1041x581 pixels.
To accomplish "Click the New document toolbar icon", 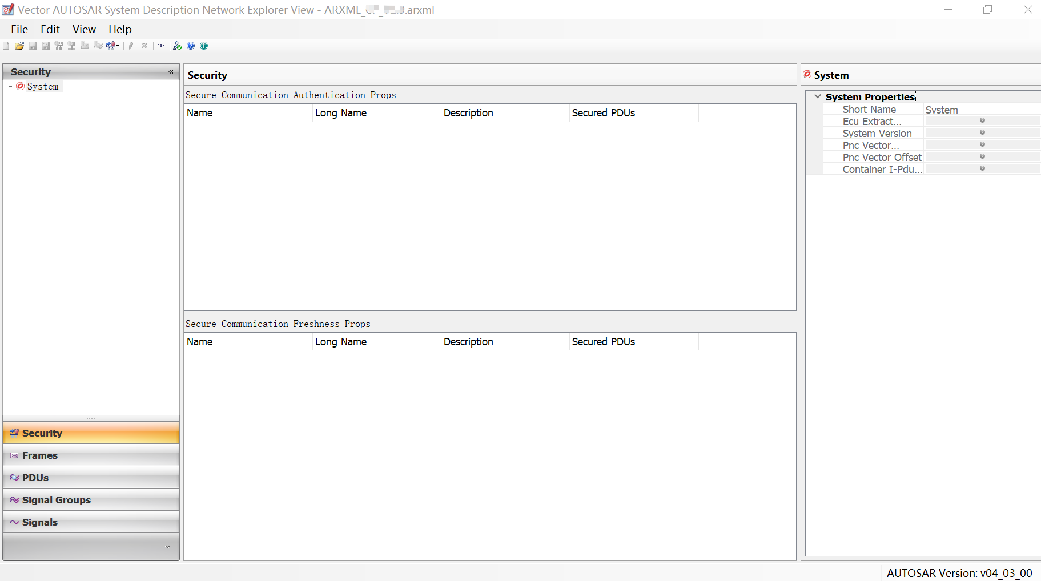I will tap(6, 46).
